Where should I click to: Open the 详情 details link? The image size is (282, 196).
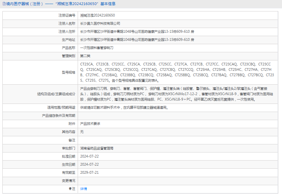pyautogui.click(x=83, y=189)
